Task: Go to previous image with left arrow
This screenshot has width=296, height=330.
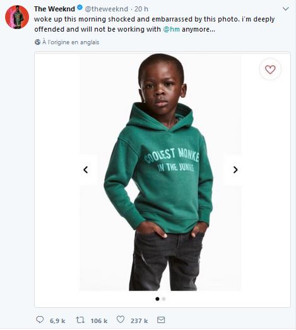Action: coord(85,169)
